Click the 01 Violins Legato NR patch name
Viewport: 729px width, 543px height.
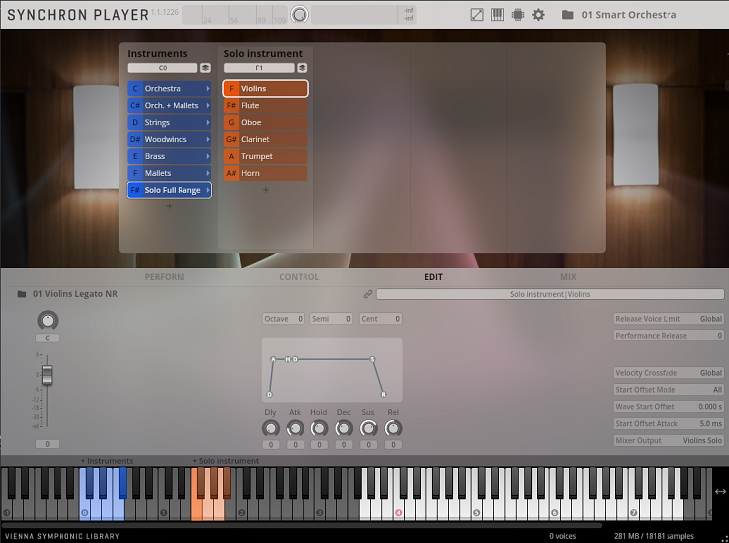75,294
